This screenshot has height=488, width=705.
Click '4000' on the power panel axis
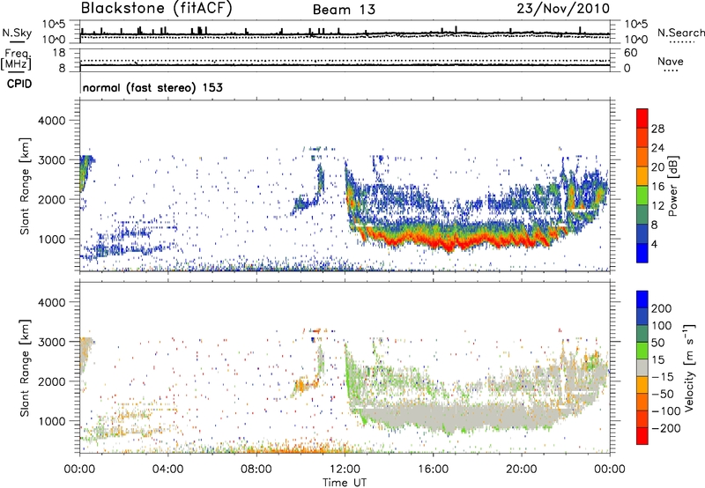click(51, 121)
